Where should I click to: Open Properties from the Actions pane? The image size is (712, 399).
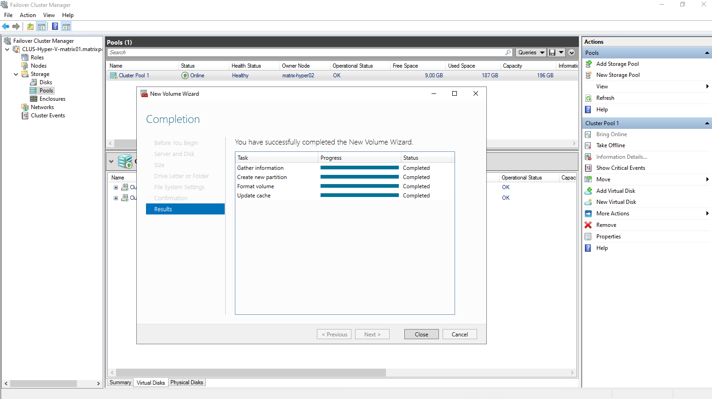pos(608,237)
